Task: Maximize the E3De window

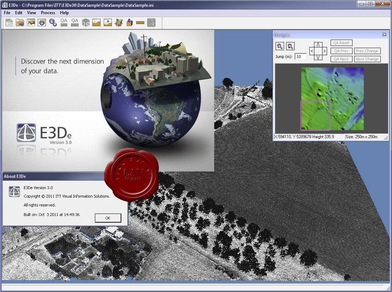Action: pyautogui.click(x=370, y=4)
